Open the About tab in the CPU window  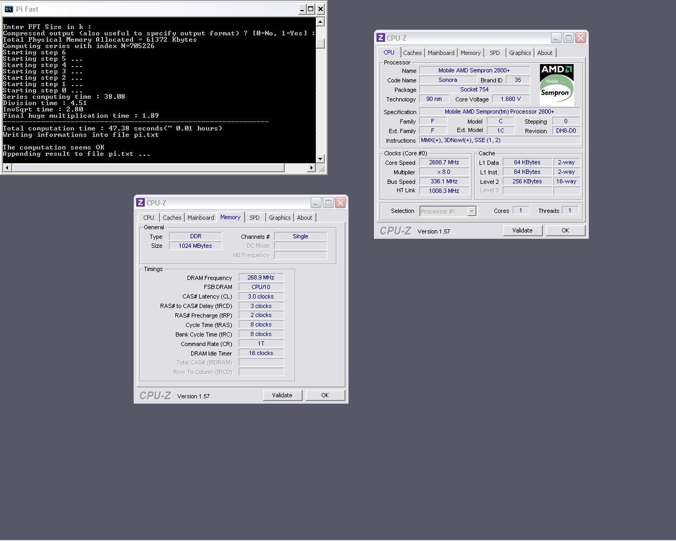pyautogui.click(x=544, y=53)
